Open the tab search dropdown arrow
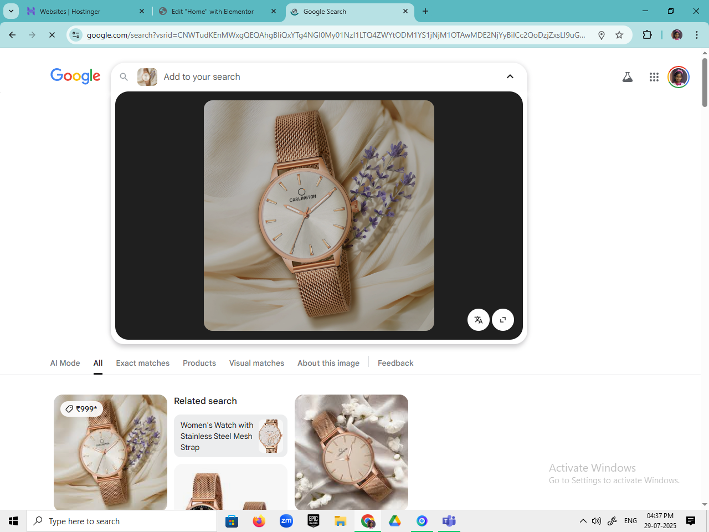This screenshot has height=532, width=709. click(11, 11)
